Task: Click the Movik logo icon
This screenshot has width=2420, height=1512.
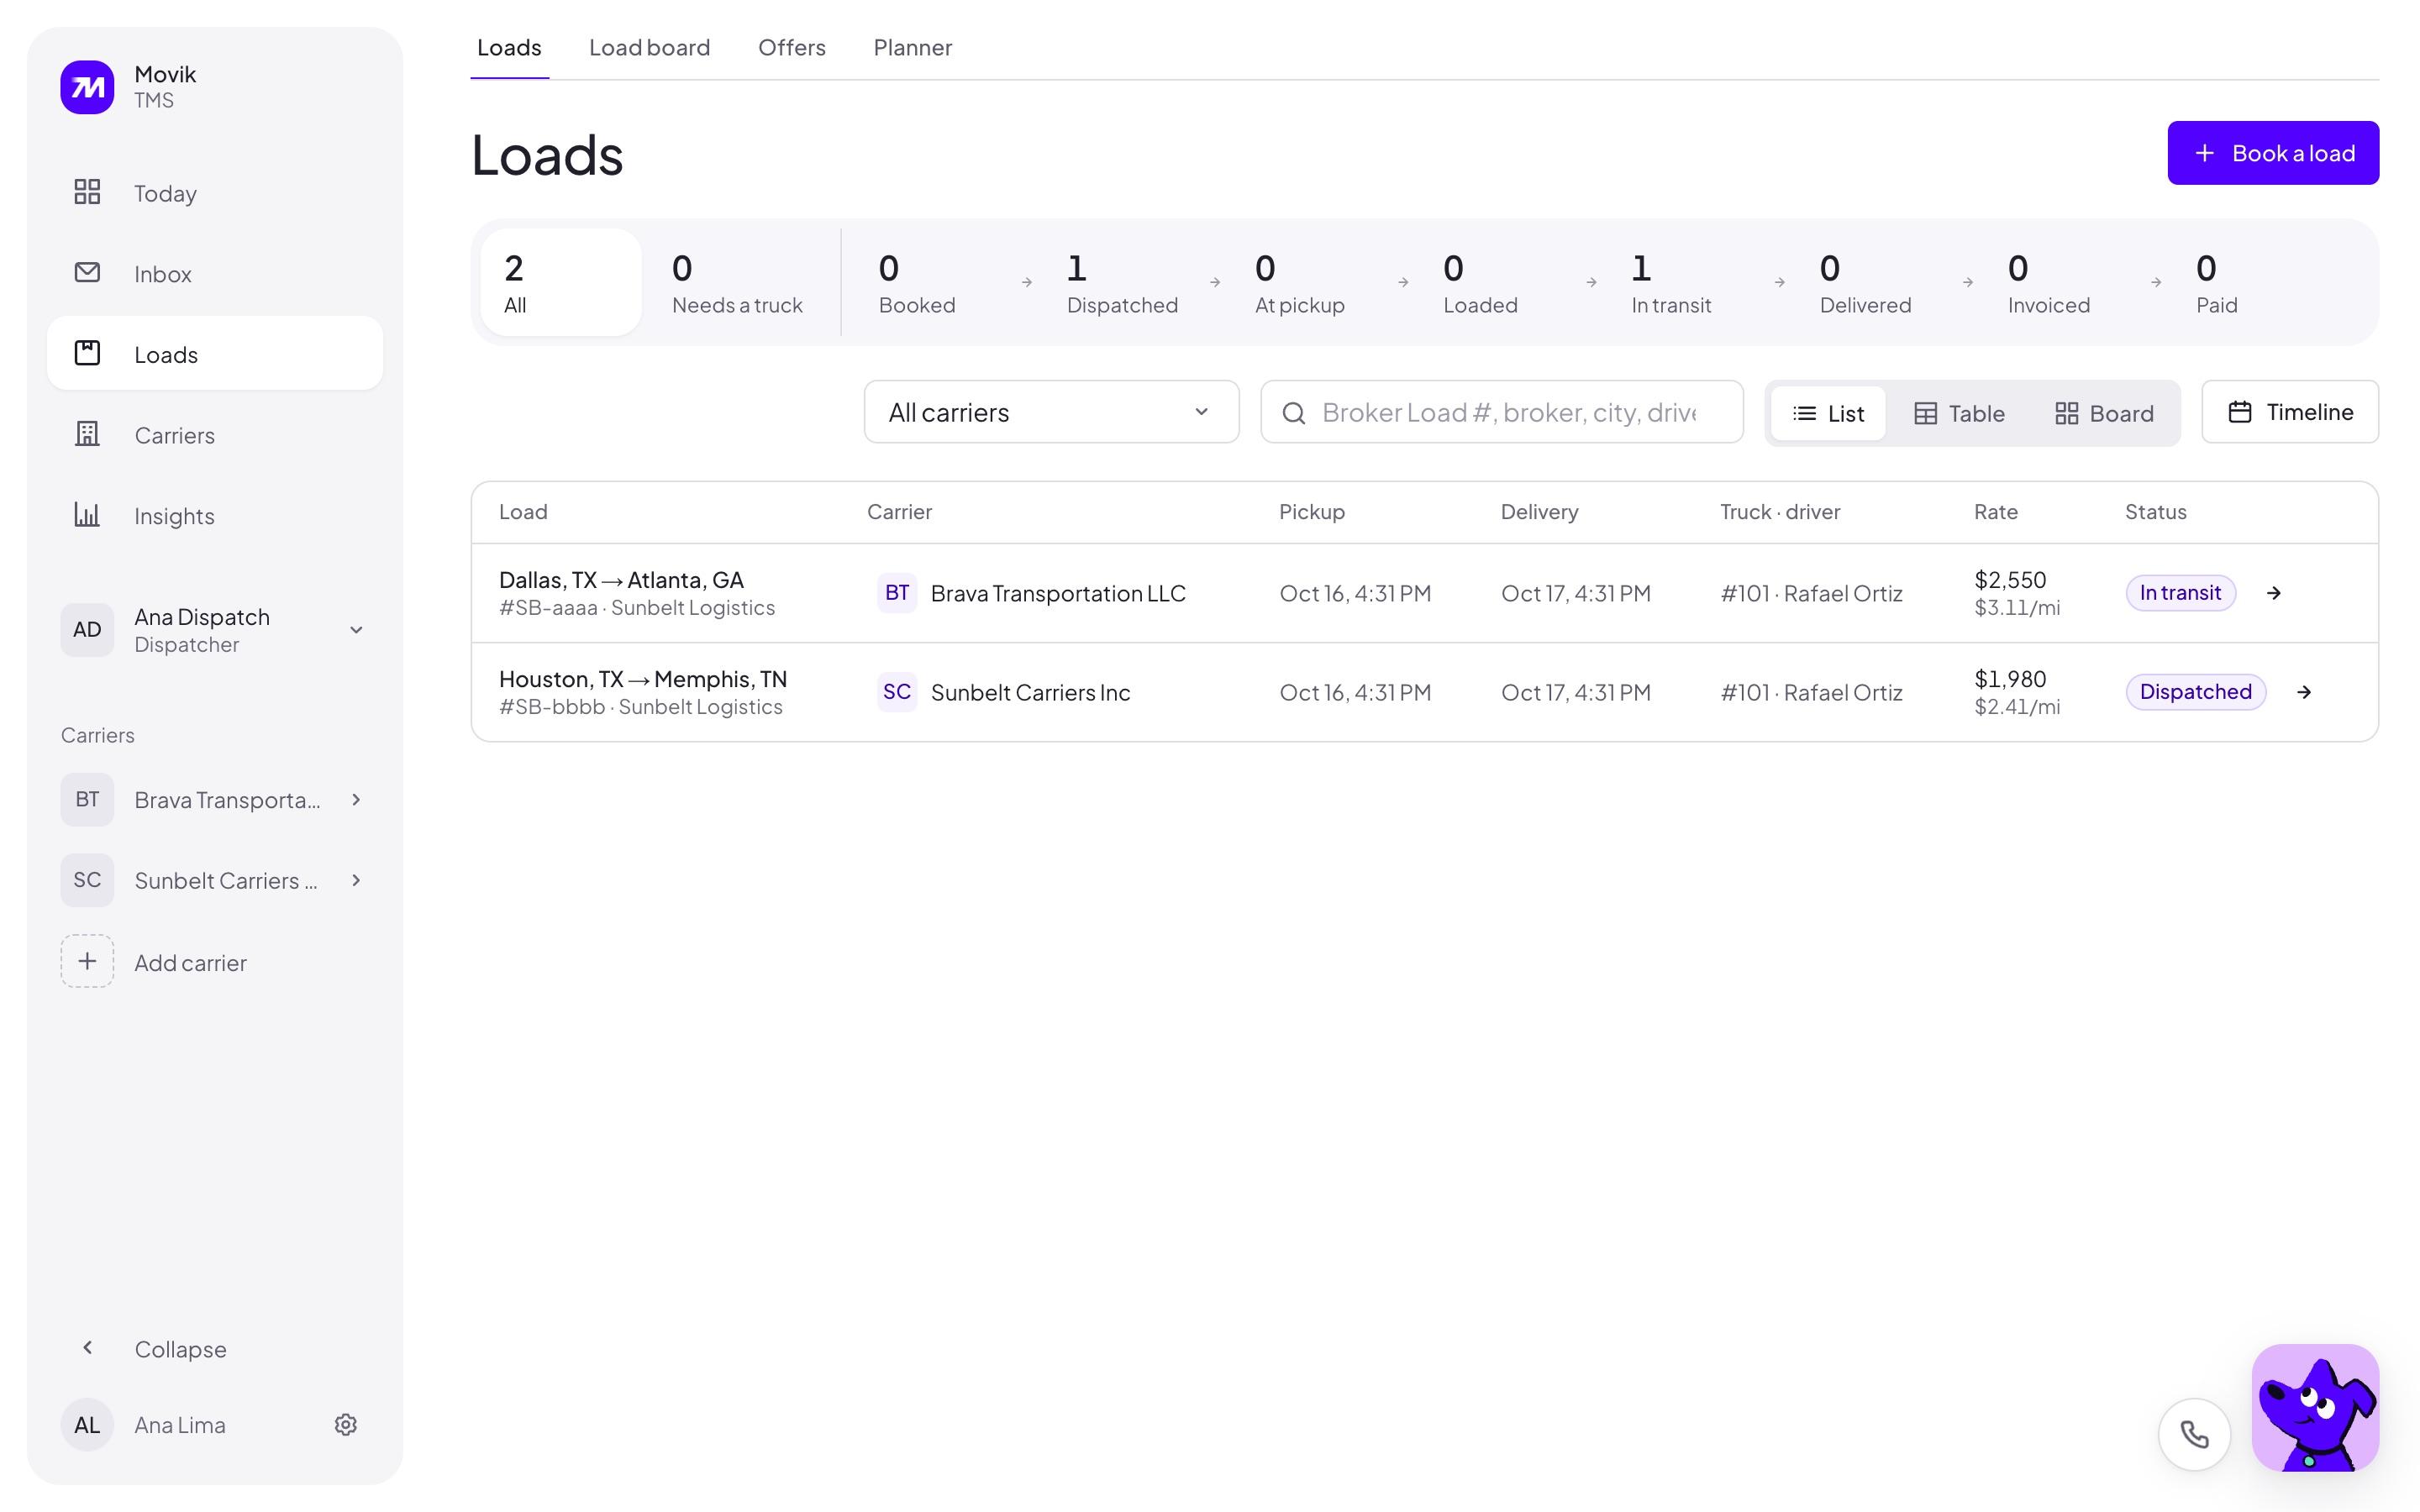Action: tap(87, 87)
